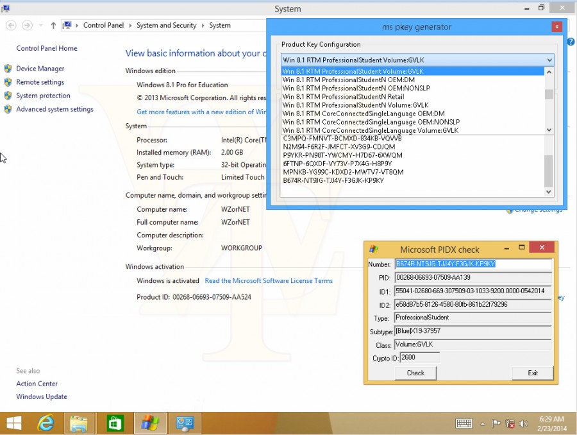Click Control Panel breadcrumb
The image size is (577, 435).
click(103, 26)
